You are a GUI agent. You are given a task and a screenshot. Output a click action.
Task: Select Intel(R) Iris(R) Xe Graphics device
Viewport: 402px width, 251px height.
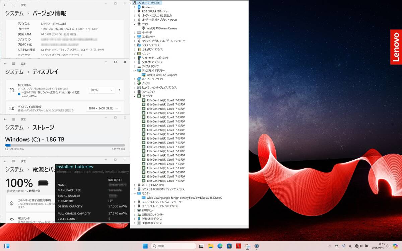click(x=162, y=75)
